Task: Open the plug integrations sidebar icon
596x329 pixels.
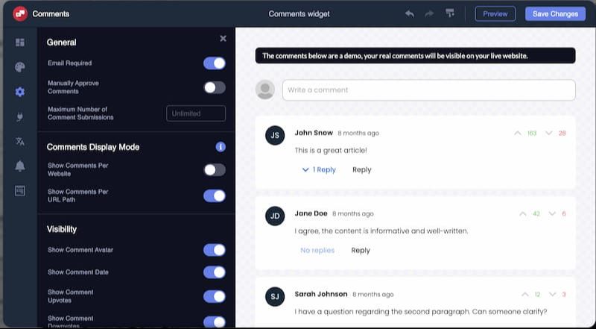Action: tap(20, 117)
